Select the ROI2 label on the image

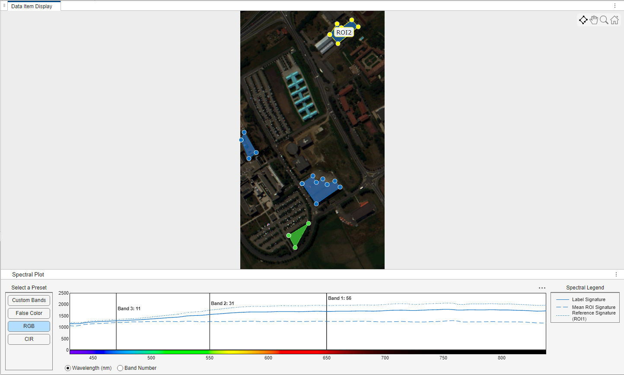344,32
